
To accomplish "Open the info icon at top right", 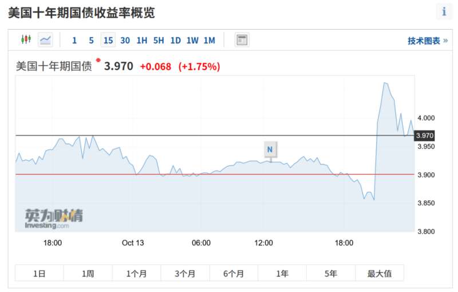I will point(444,11).
